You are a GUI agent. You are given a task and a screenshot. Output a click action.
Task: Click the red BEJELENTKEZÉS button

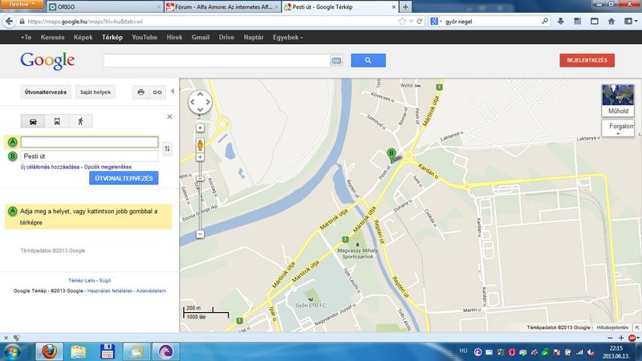(x=587, y=60)
